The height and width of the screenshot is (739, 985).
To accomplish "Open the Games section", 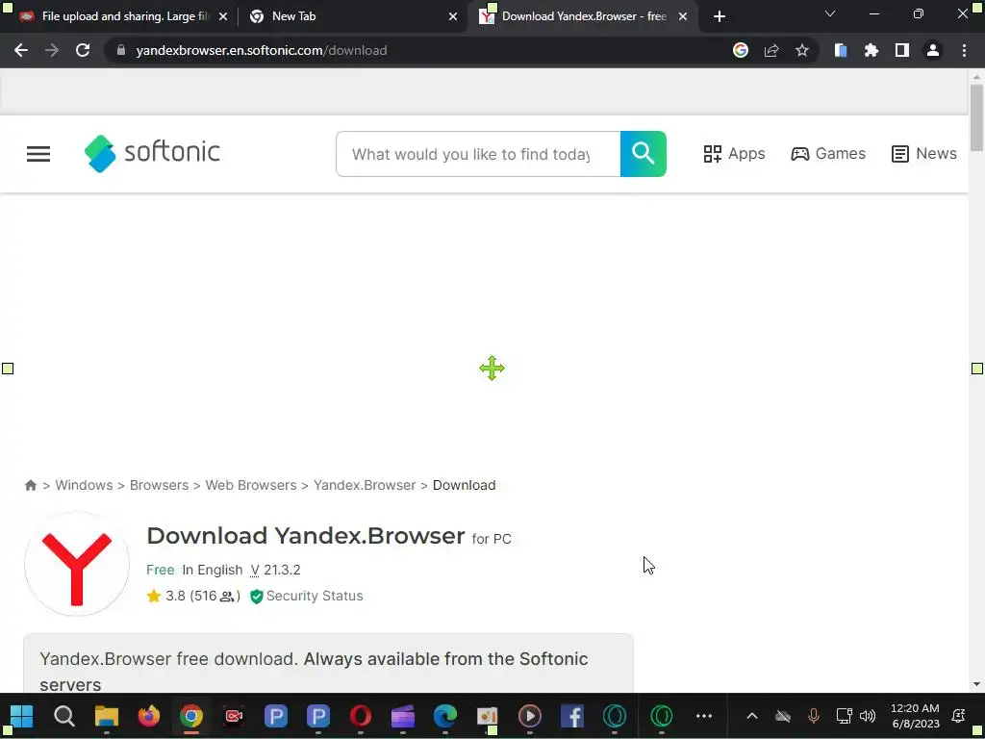I will point(828,154).
